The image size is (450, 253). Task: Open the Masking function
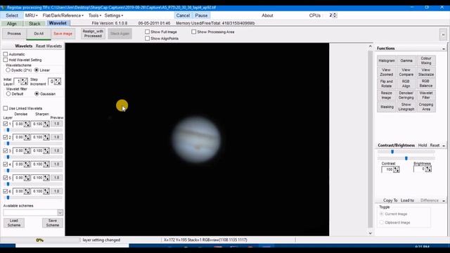pos(387,107)
